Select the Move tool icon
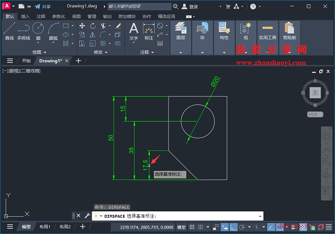The height and width of the screenshot is (234, 335). click(x=82, y=26)
